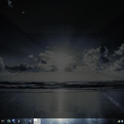
Task: Open the white tray icon at panel's end
Action: [x=122, y=121]
